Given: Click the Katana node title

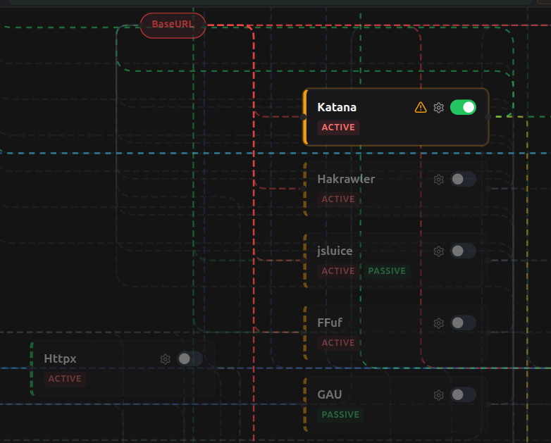Looking at the screenshot, I should (337, 107).
